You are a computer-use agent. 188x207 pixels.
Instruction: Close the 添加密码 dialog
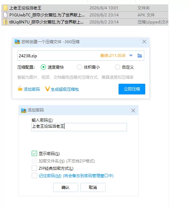pos(133,111)
